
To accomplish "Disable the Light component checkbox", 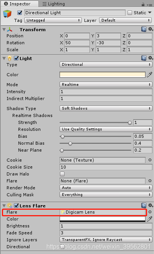I will (x=16, y=58).
